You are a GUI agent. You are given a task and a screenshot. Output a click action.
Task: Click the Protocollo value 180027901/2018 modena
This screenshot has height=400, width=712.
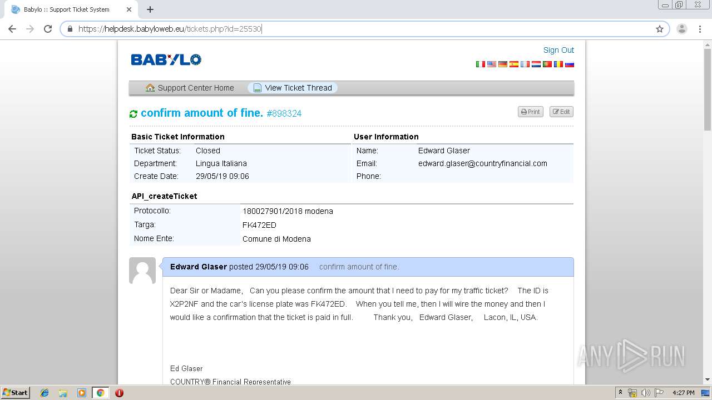[288, 211]
